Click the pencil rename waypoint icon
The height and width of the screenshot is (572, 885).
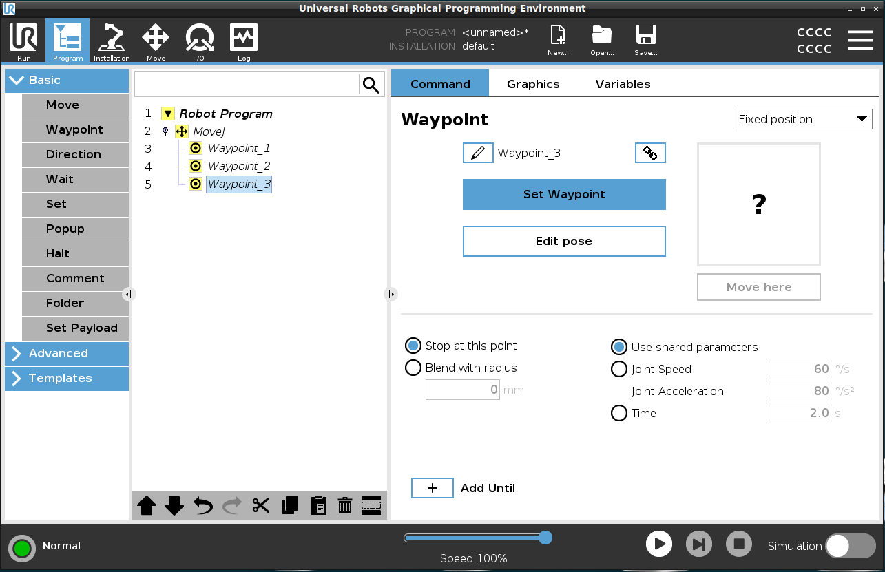coord(478,153)
